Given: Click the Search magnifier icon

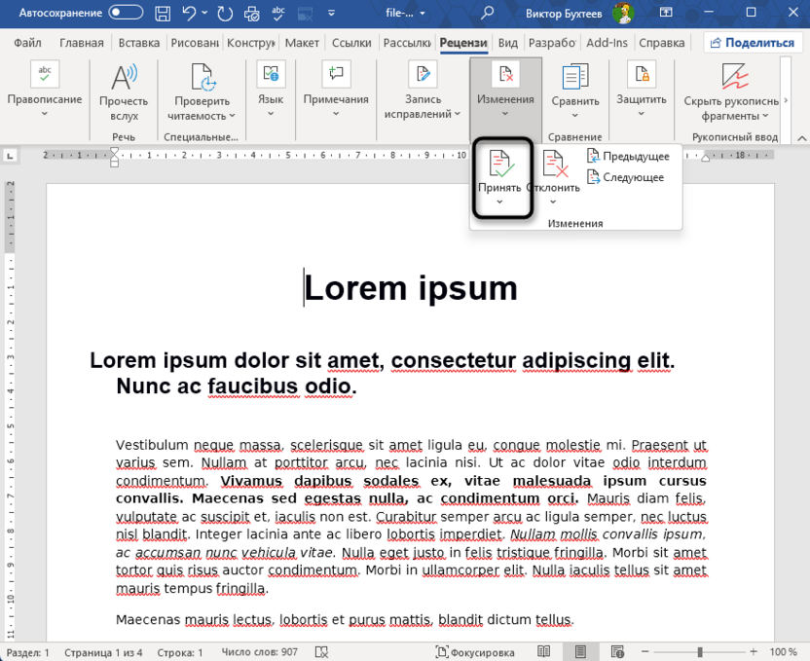Looking at the screenshot, I should click(x=487, y=13).
